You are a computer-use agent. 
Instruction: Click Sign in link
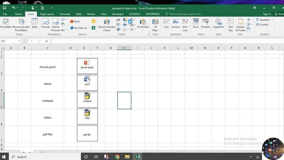coord(267,14)
